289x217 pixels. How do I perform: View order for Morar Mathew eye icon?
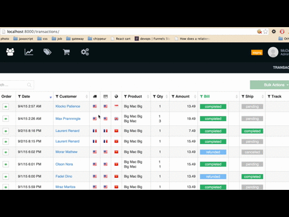click(x=6, y=152)
